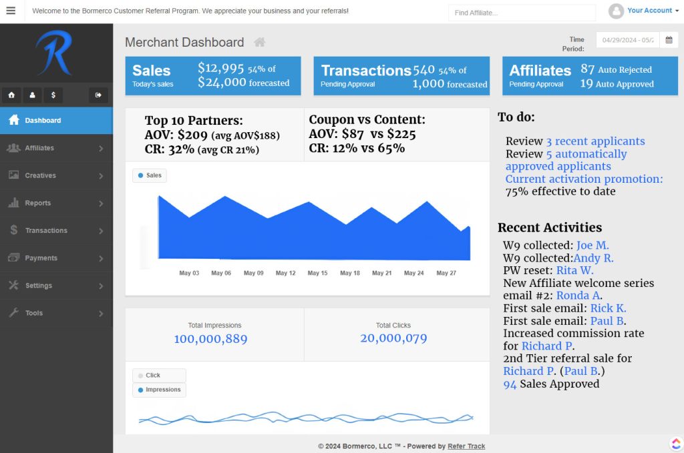This screenshot has width=684, height=453.
Task: Select Dashboard in the sidebar
Action: (x=56, y=121)
